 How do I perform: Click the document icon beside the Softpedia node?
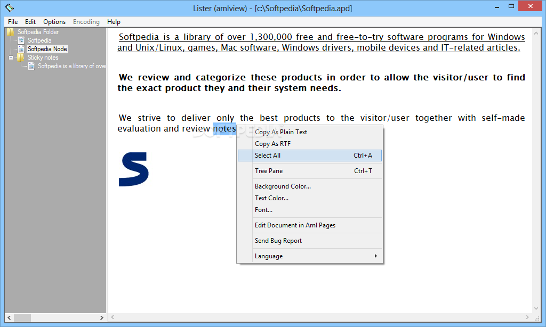pos(21,40)
